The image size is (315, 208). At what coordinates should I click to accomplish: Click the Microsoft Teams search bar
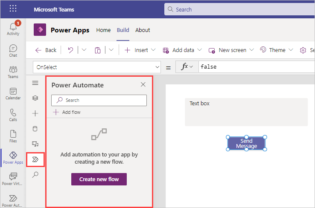pos(239,9)
